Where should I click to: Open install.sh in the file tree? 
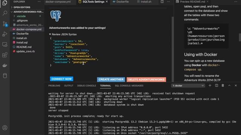22,38
